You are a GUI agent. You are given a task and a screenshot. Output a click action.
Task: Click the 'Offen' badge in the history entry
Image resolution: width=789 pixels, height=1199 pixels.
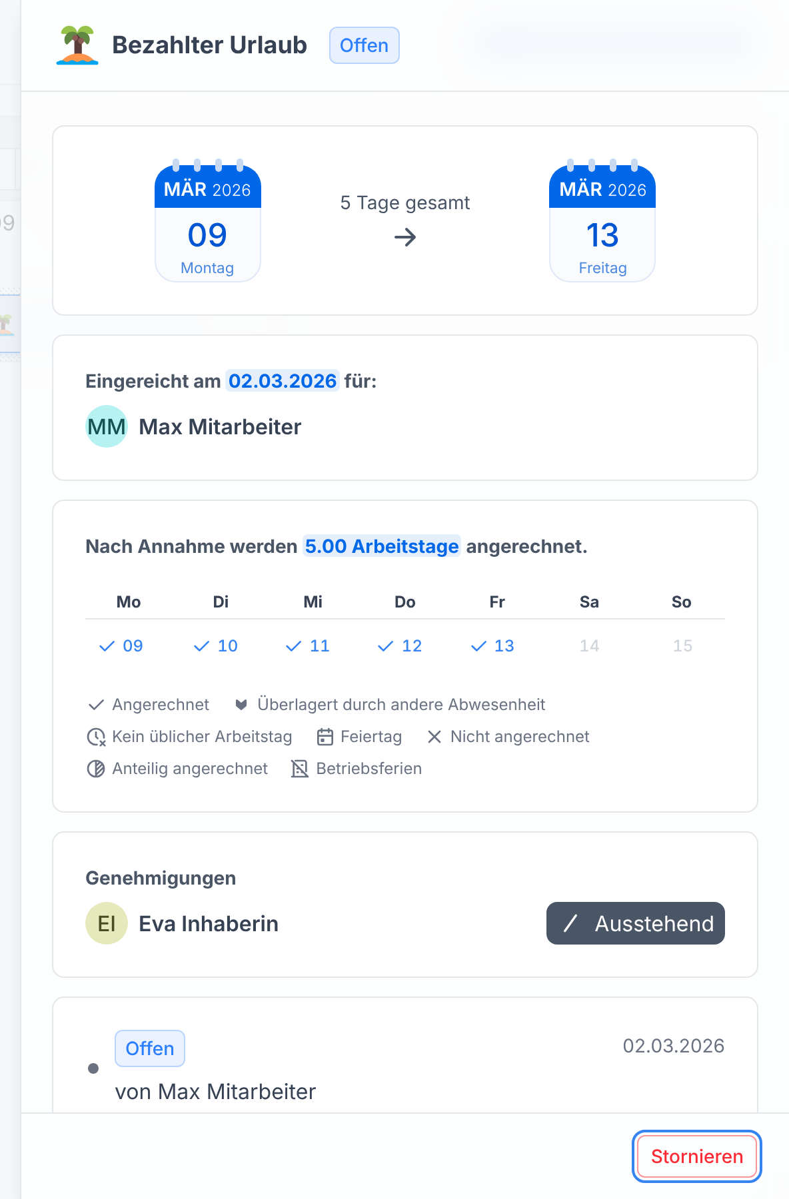(150, 1048)
